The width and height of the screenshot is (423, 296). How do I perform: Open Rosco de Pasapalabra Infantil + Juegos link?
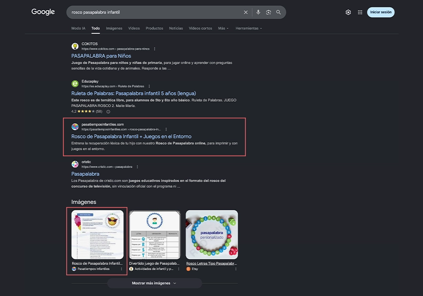click(132, 136)
